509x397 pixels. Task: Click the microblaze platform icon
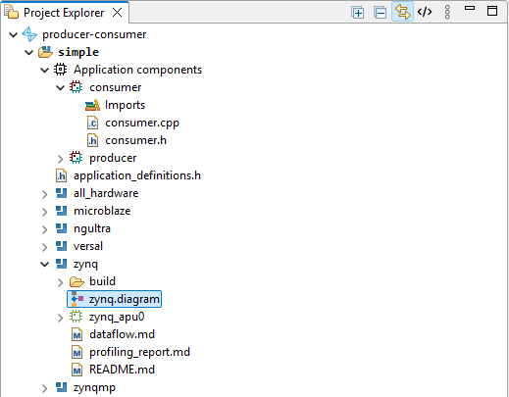[x=62, y=211]
